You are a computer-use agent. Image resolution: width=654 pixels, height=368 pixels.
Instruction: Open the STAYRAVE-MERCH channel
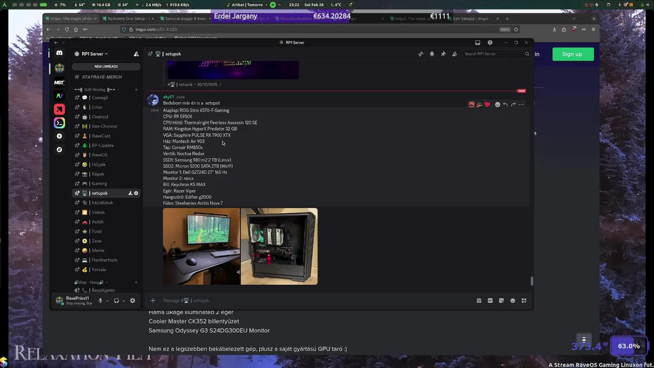coord(106,77)
